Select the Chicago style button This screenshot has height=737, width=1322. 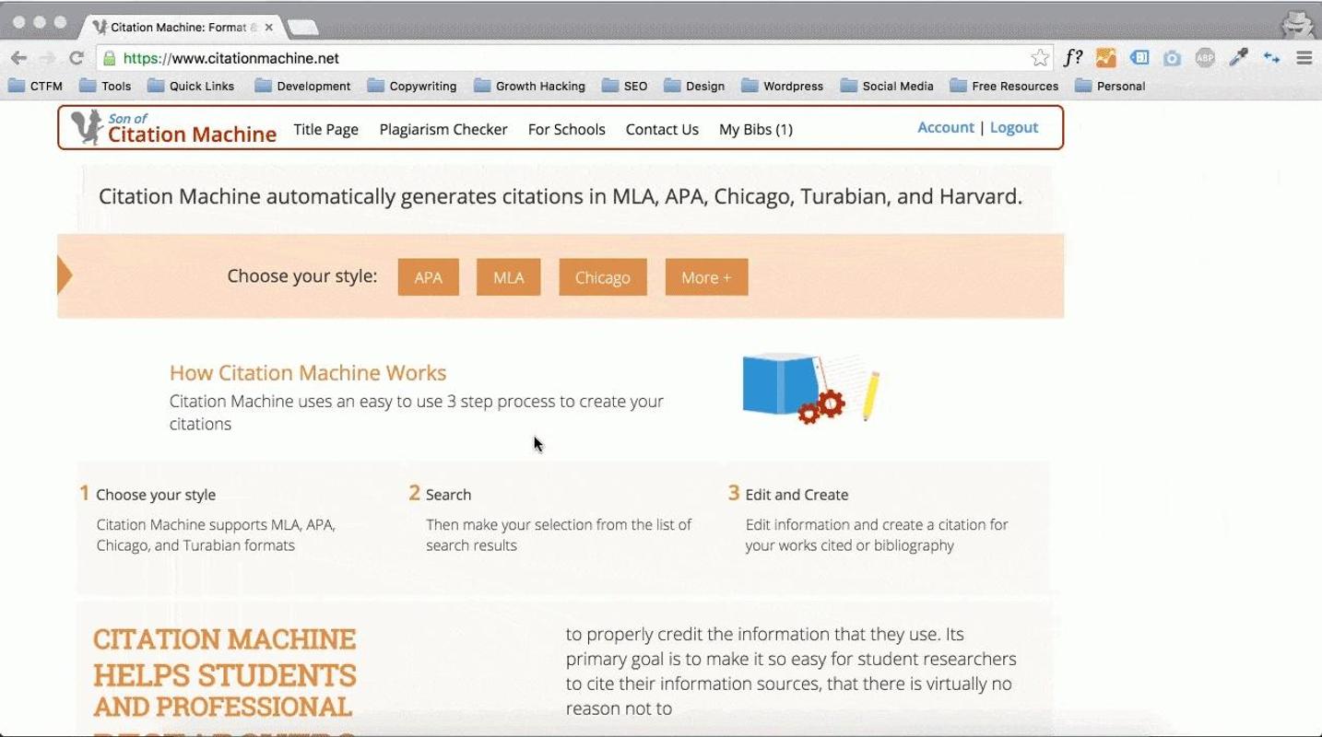pos(603,276)
